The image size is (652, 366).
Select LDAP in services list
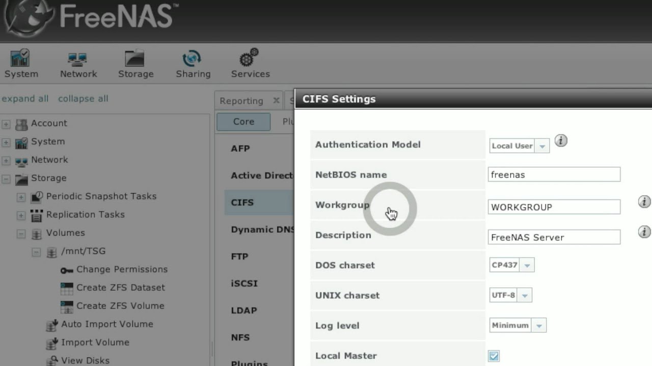point(243,310)
